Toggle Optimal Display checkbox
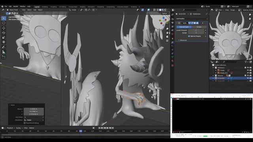Screen dimensions: 253x142 tap(189, 36)
